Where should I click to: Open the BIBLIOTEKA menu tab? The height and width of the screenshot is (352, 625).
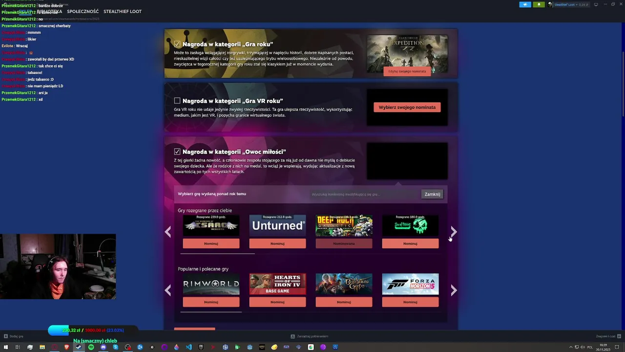click(x=49, y=11)
